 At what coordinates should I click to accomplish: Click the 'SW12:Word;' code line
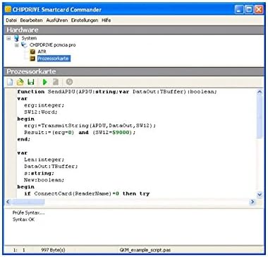[x=41, y=112]
